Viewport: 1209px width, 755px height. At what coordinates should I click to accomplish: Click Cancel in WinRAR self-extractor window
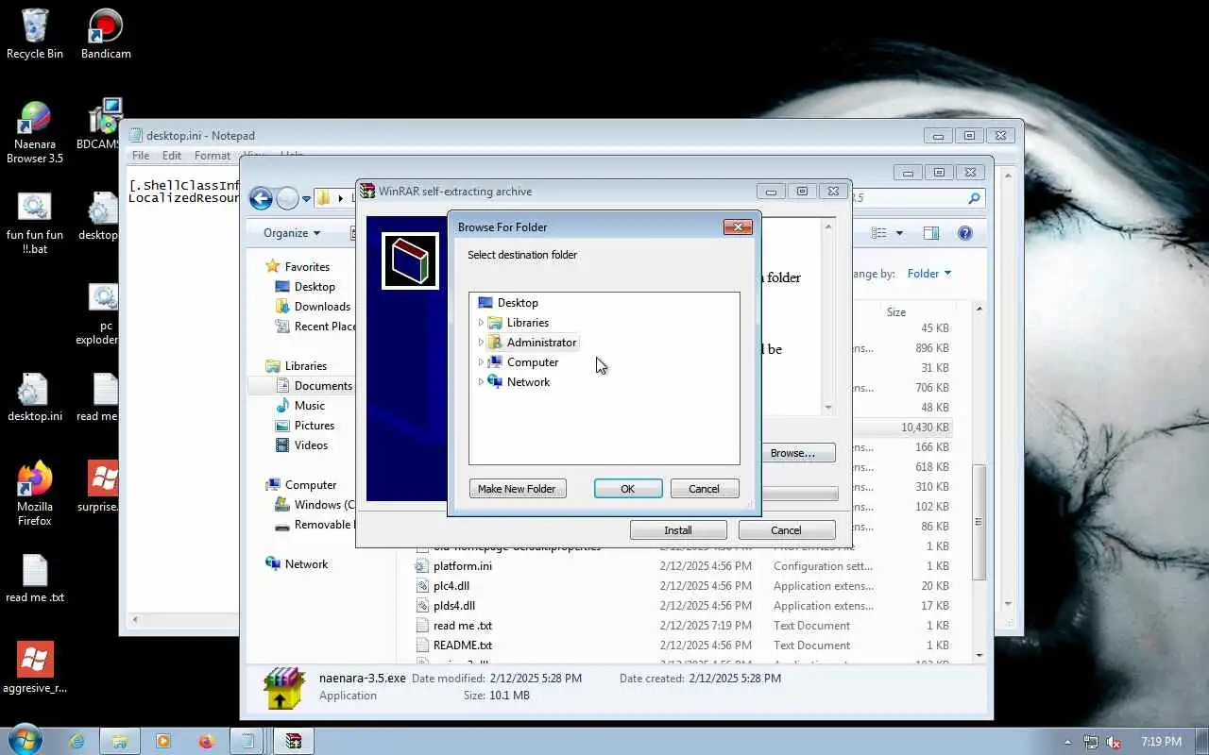pos(786,530)
